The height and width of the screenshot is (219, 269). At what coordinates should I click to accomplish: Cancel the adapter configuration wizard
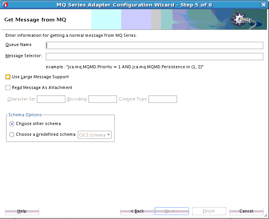point(246,211)
